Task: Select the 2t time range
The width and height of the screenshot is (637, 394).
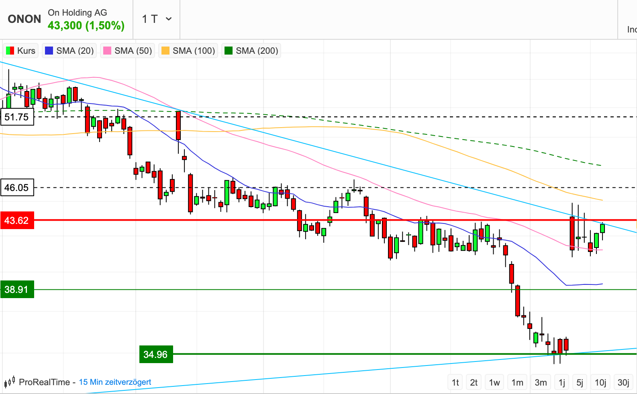Action: [474, 382]
